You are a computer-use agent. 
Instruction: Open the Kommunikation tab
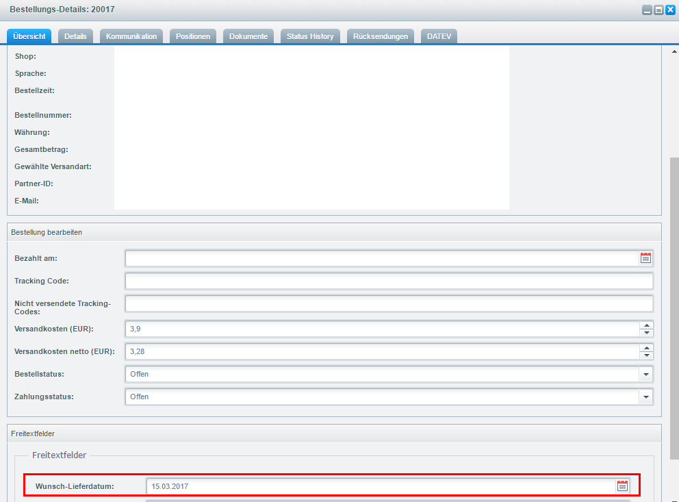131,36
